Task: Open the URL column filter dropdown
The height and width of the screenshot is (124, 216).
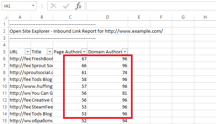Action: [x=28, y=52]
